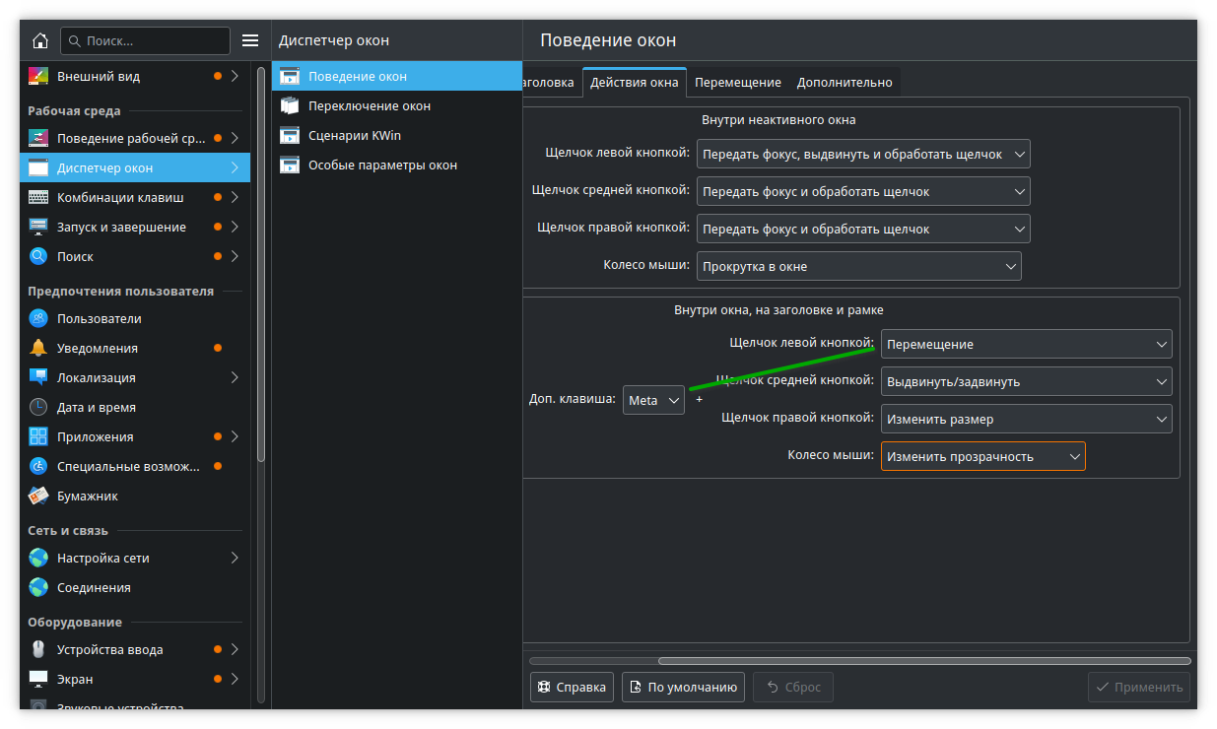Click the home icon in sidebar header
This screenshot has width=1217, height=729.
tap(39, 40)
